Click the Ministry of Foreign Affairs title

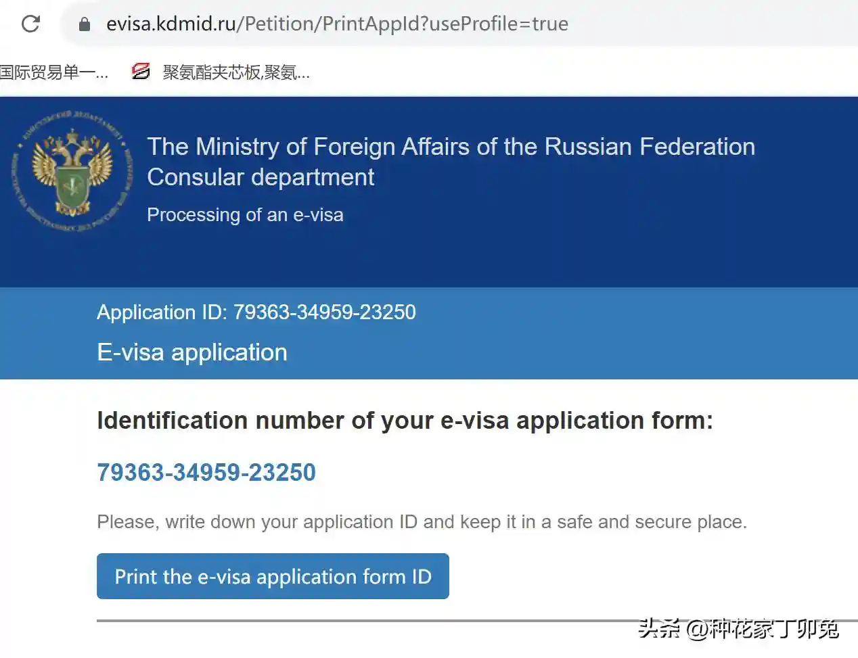coord(451,147)
